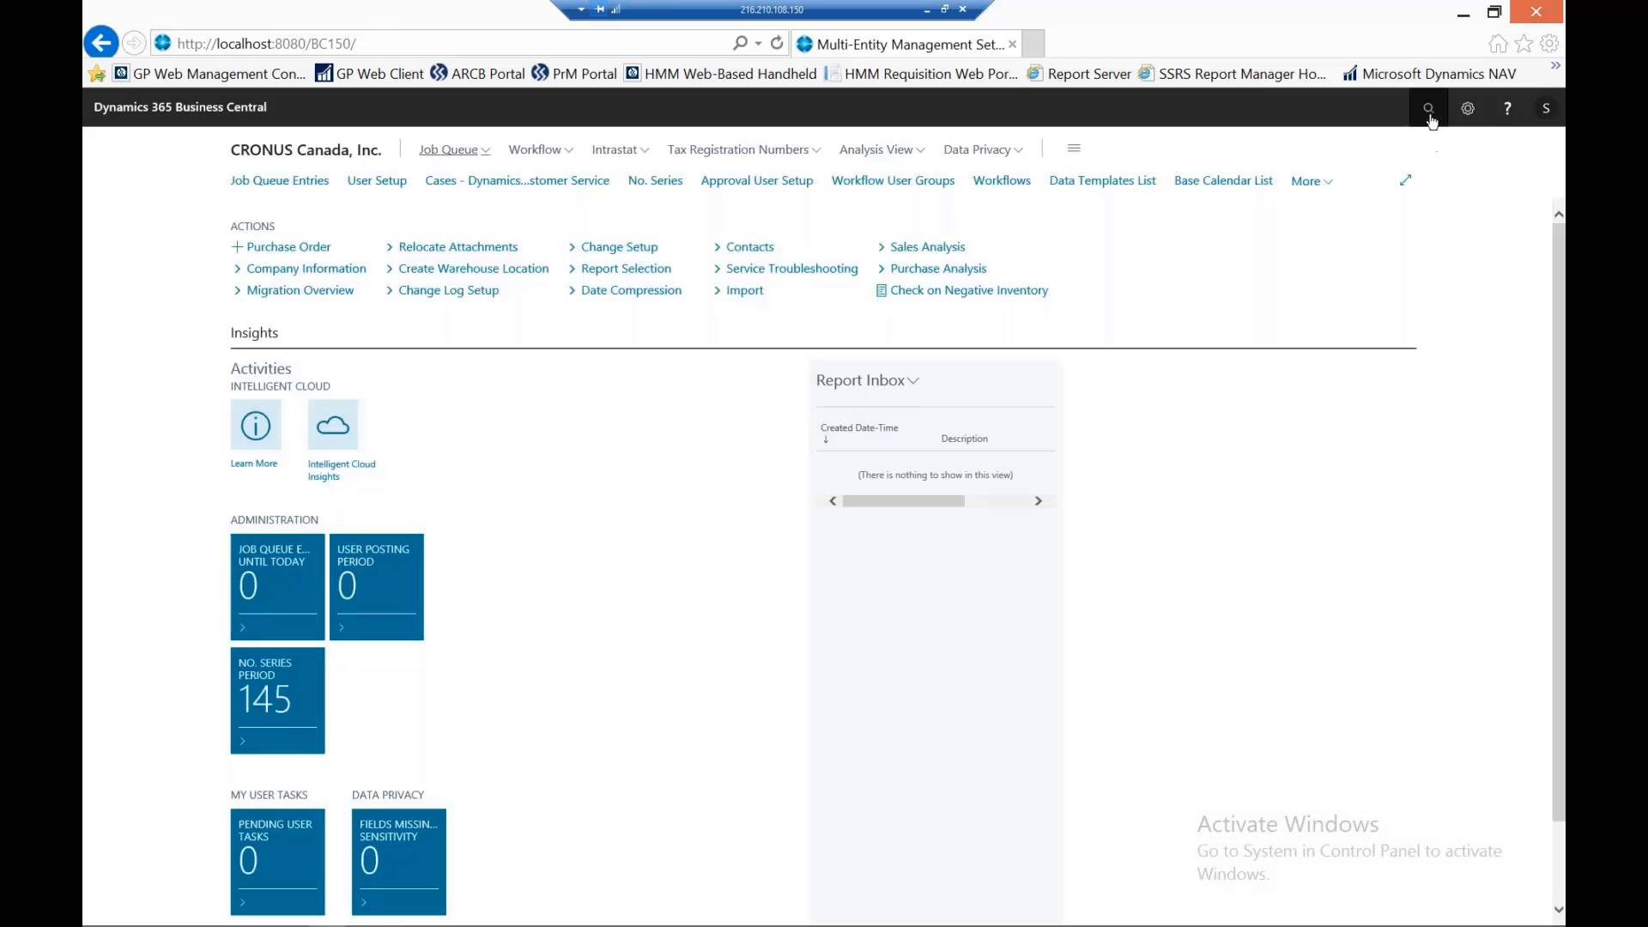The image size is (1648, 927).
Task: Open the help question mark icon
Action: pyautogui.click(x=1506, y=108)
